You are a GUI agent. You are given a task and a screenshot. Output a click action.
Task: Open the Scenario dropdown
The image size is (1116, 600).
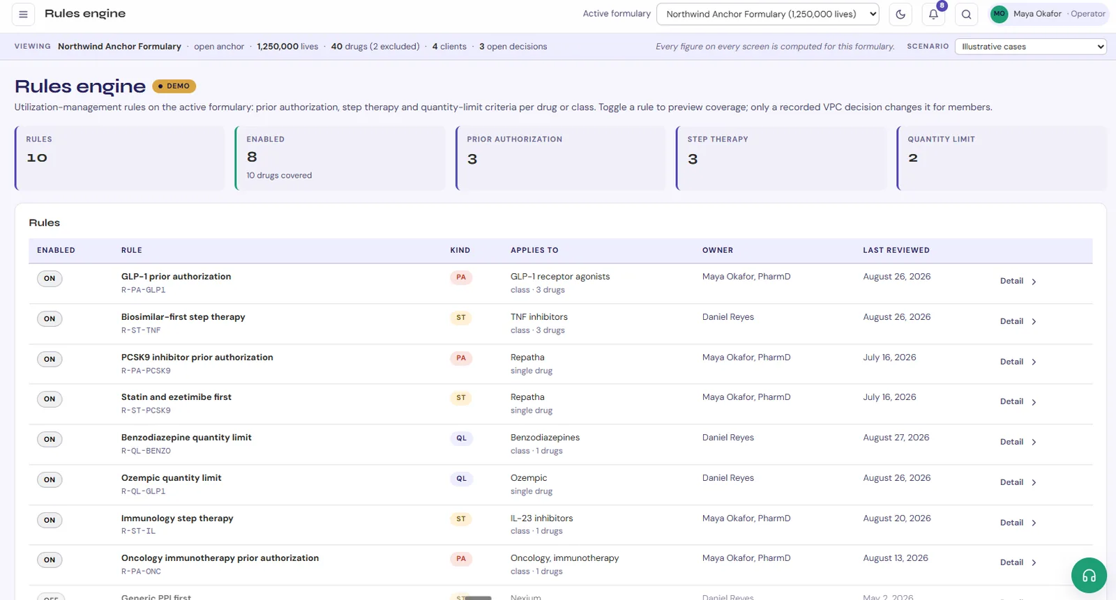(x=1030, y=47)
